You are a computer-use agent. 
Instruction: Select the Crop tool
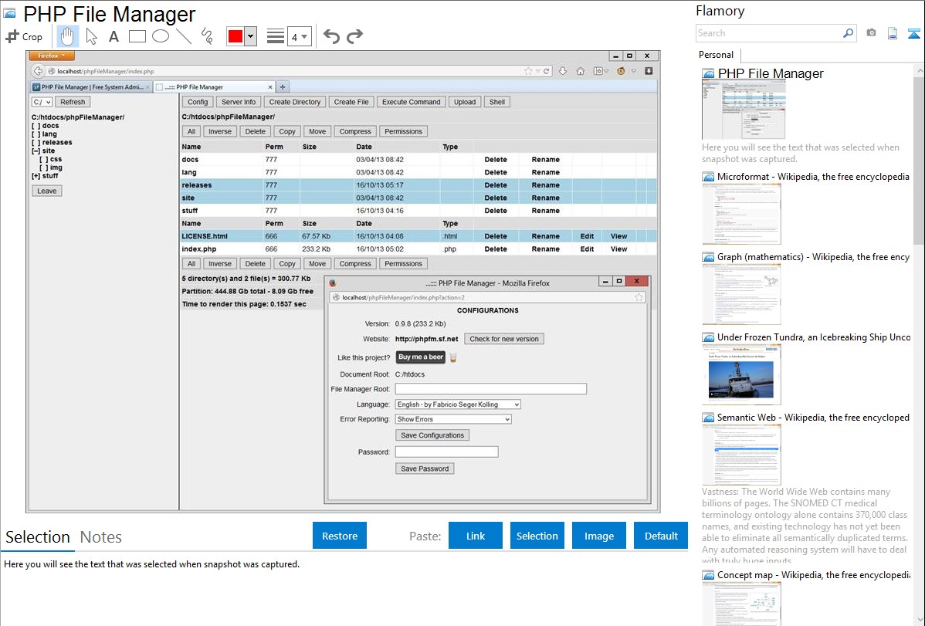[24, 36]
